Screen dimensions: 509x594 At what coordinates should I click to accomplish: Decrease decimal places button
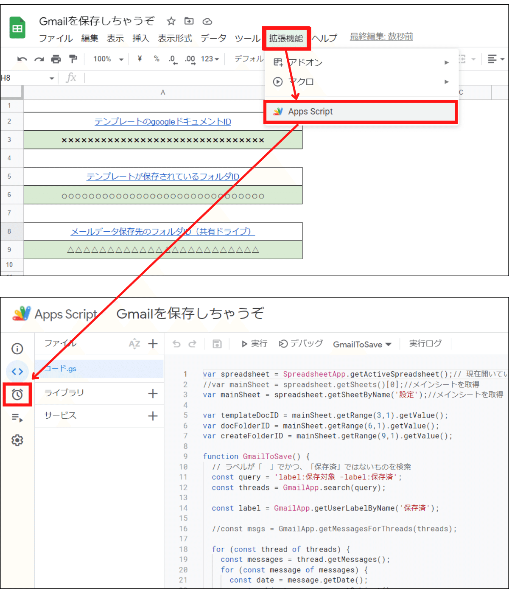[172, 59]
